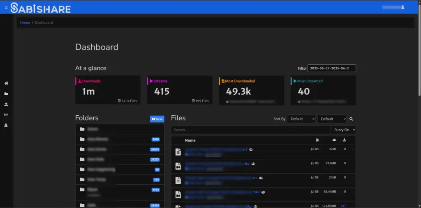The height and width of the screenshot is (208, 421).
Task: Click the Home icon in the left sidebar
Action: point(6,83)
